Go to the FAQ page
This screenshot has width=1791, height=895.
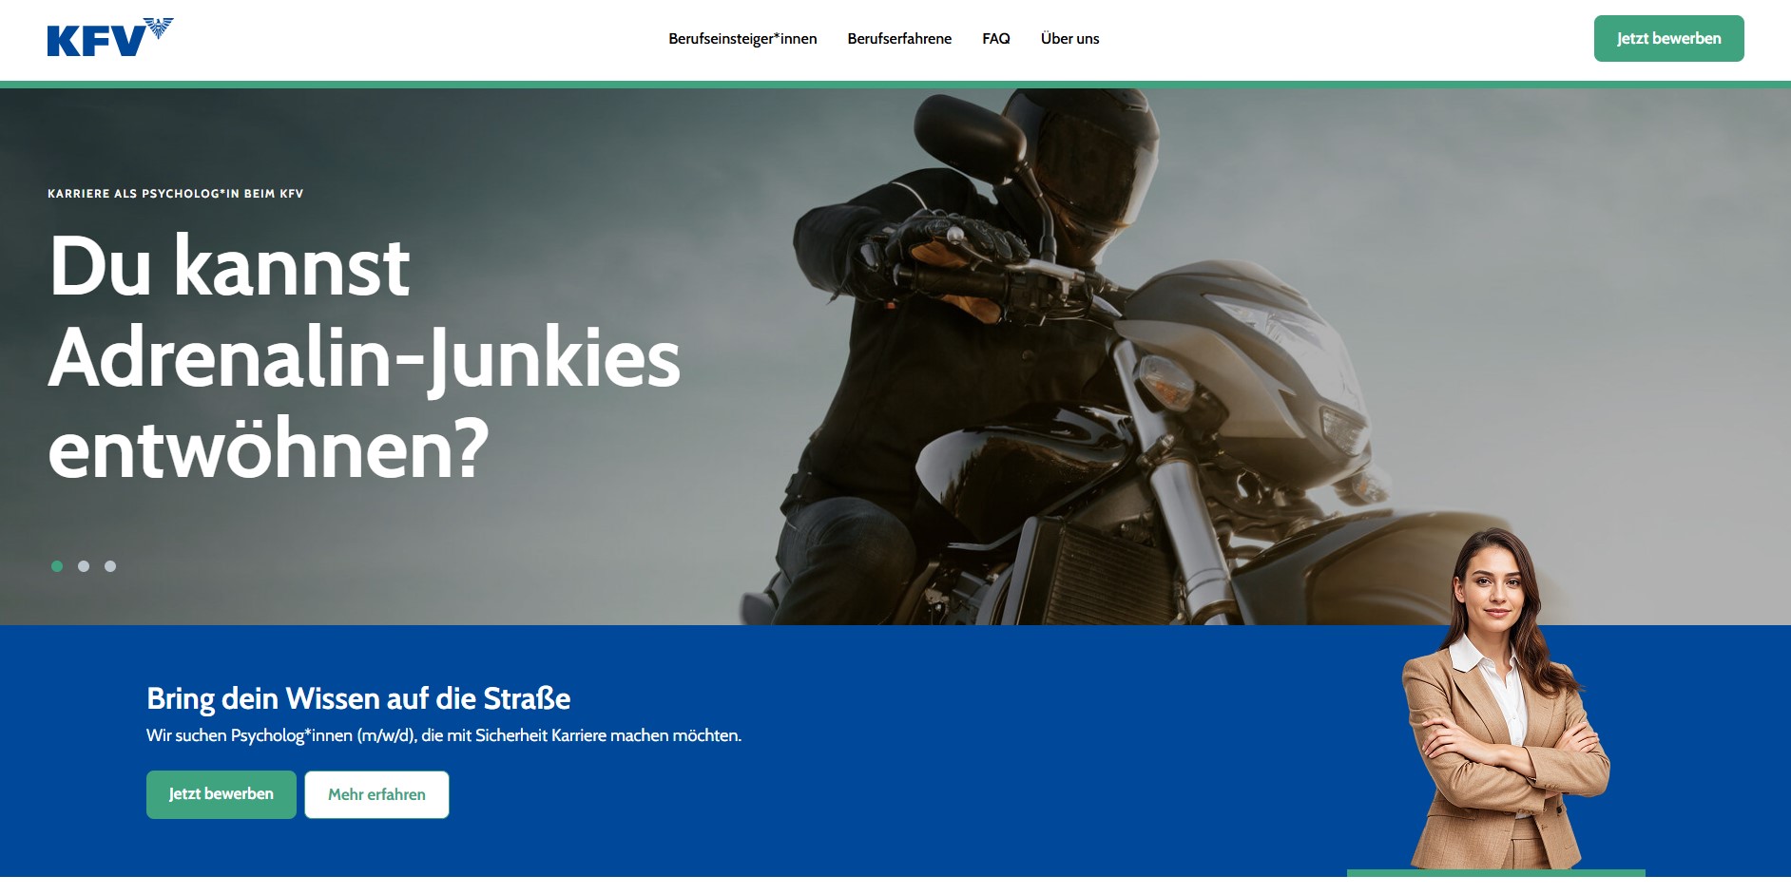[996, 39]
